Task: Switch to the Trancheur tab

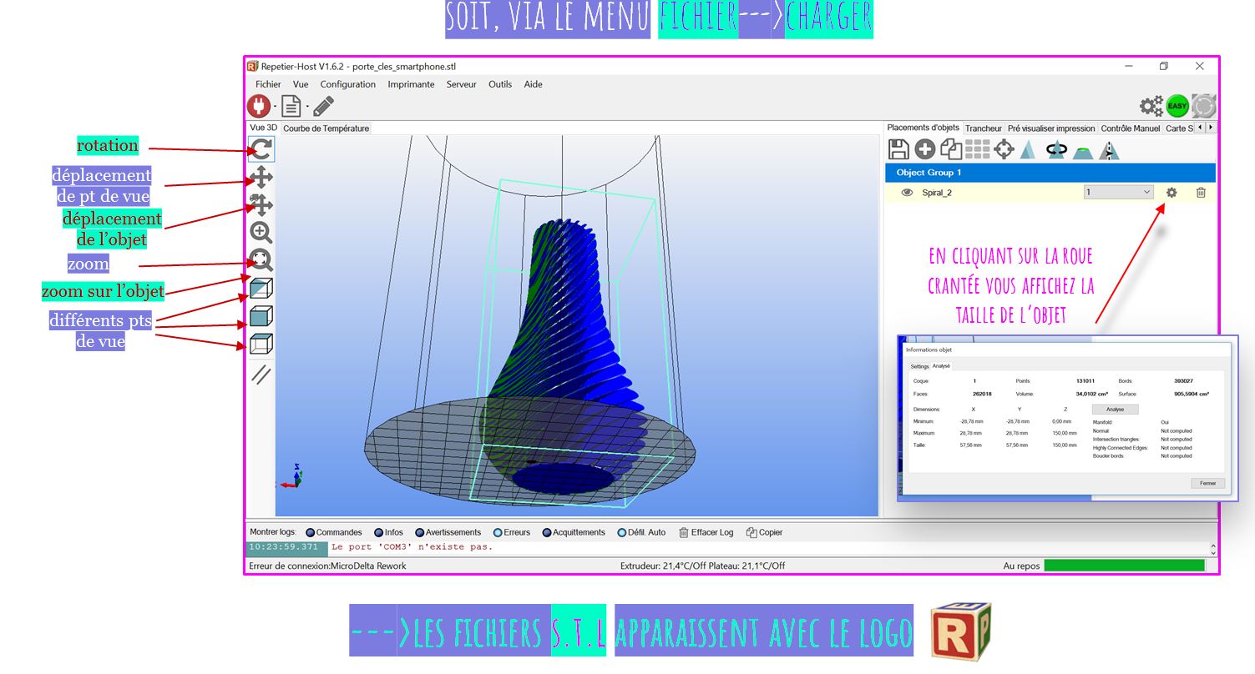Action: coord(983,128)
